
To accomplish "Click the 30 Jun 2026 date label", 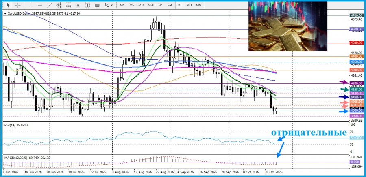I will (x=55, y=173).
